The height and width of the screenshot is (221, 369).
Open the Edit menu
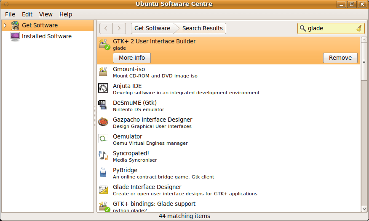(27, 15)
